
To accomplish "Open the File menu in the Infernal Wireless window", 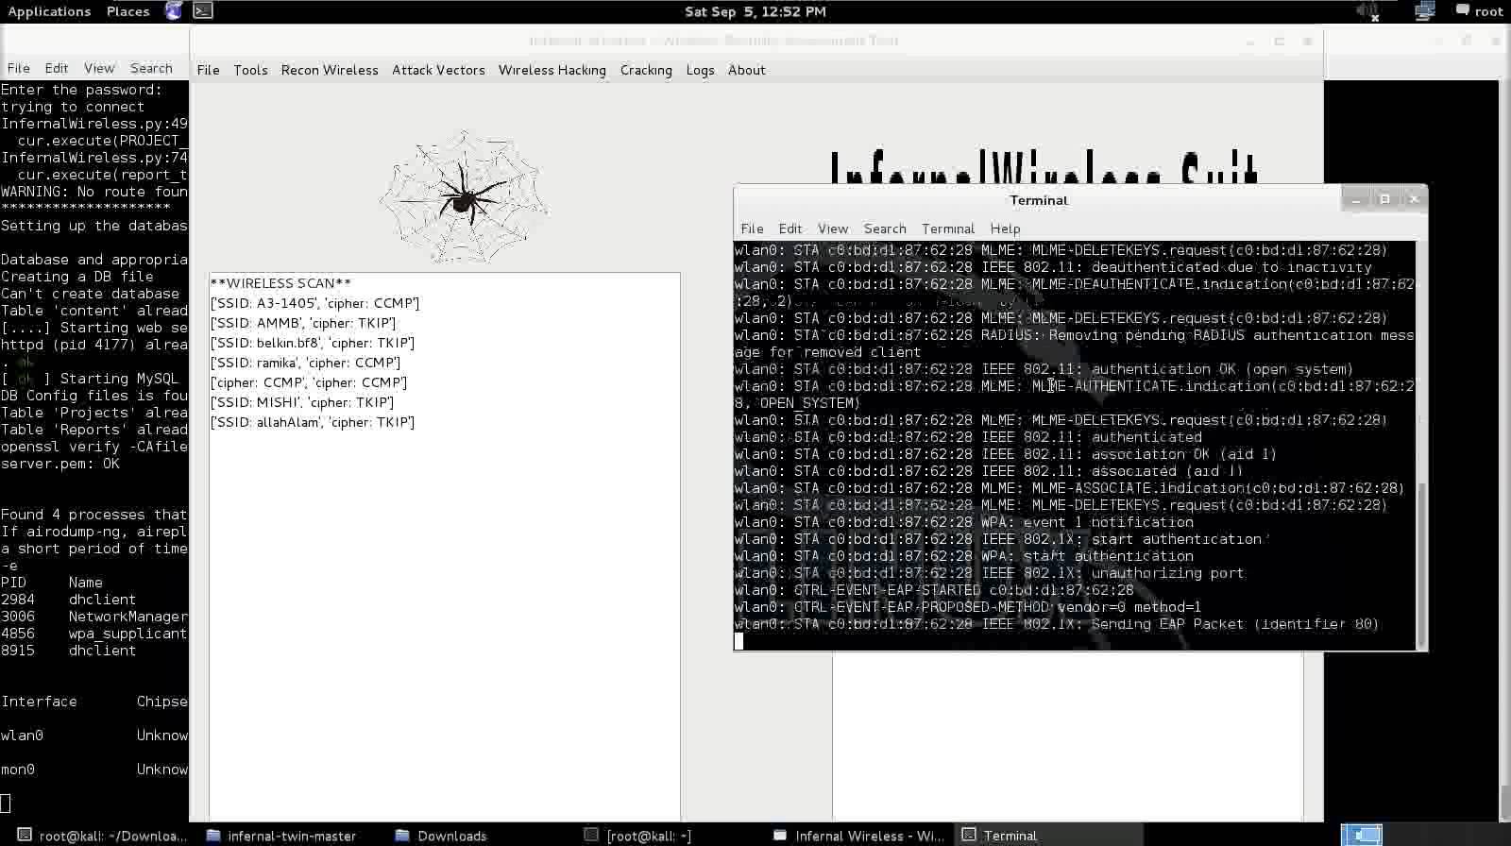I will [208, 70].
